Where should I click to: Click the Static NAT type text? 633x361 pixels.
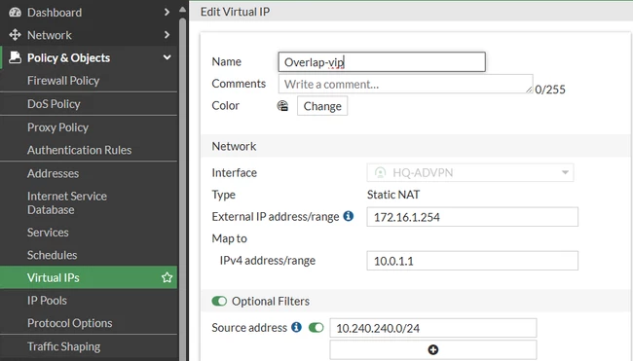coord(393,195)
